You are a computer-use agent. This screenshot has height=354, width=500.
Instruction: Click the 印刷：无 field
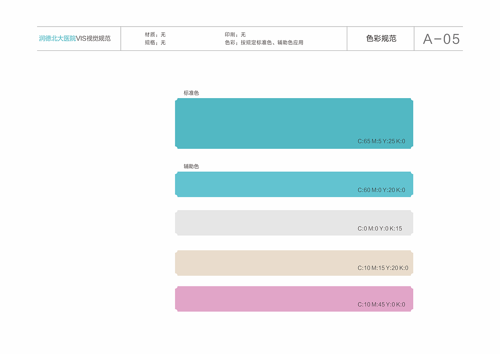click(235, 34)
